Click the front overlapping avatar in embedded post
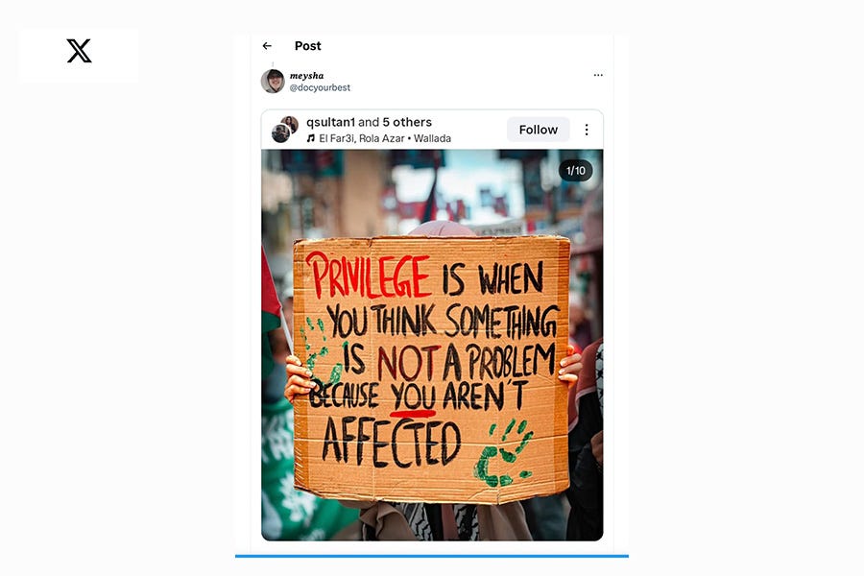This screenshot has width=864, height=576. [280, 133]
